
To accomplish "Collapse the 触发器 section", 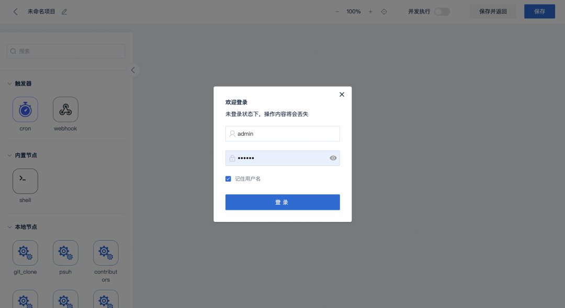I will point(9,84).
